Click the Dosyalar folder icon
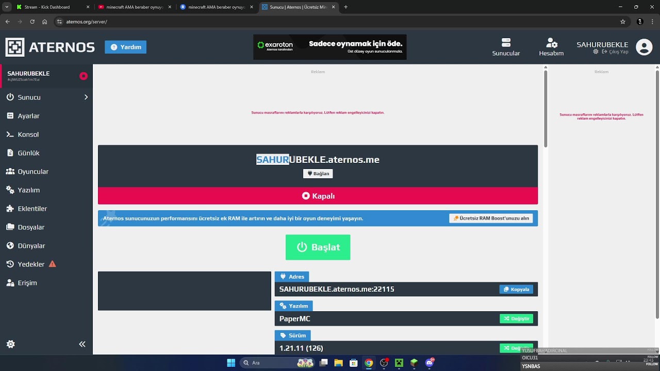Viewport: 660px width, 371px height. click(10, 227)
